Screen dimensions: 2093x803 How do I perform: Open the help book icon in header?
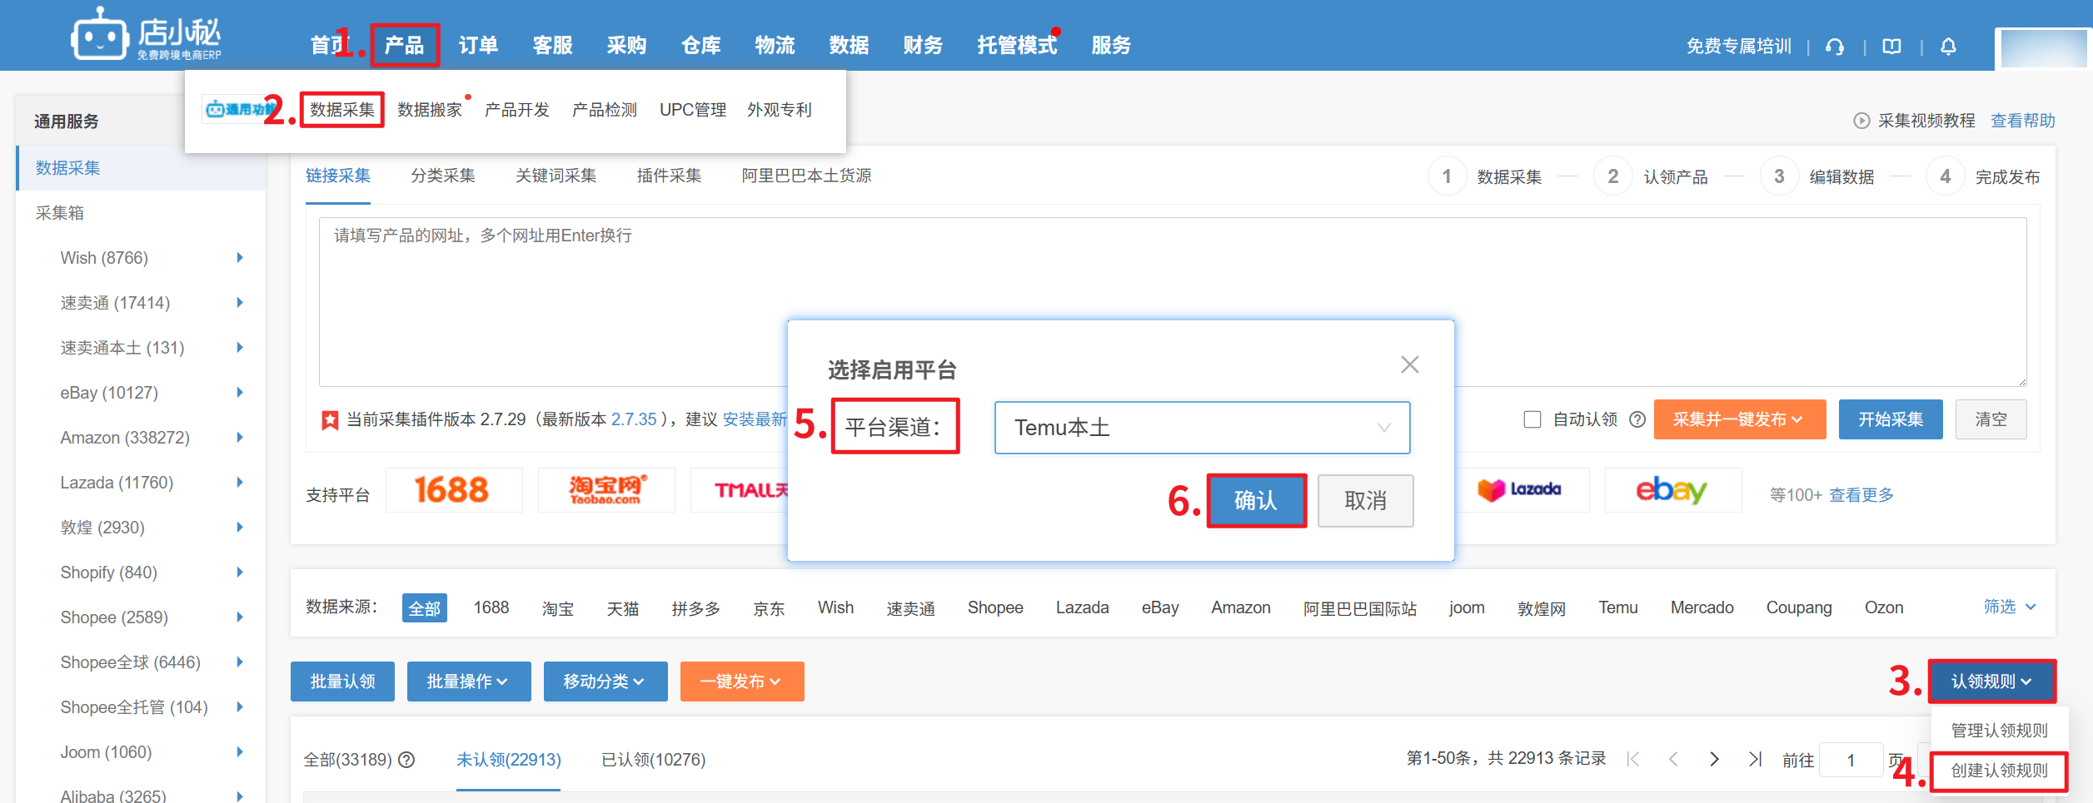click(x=1891, y=47)
